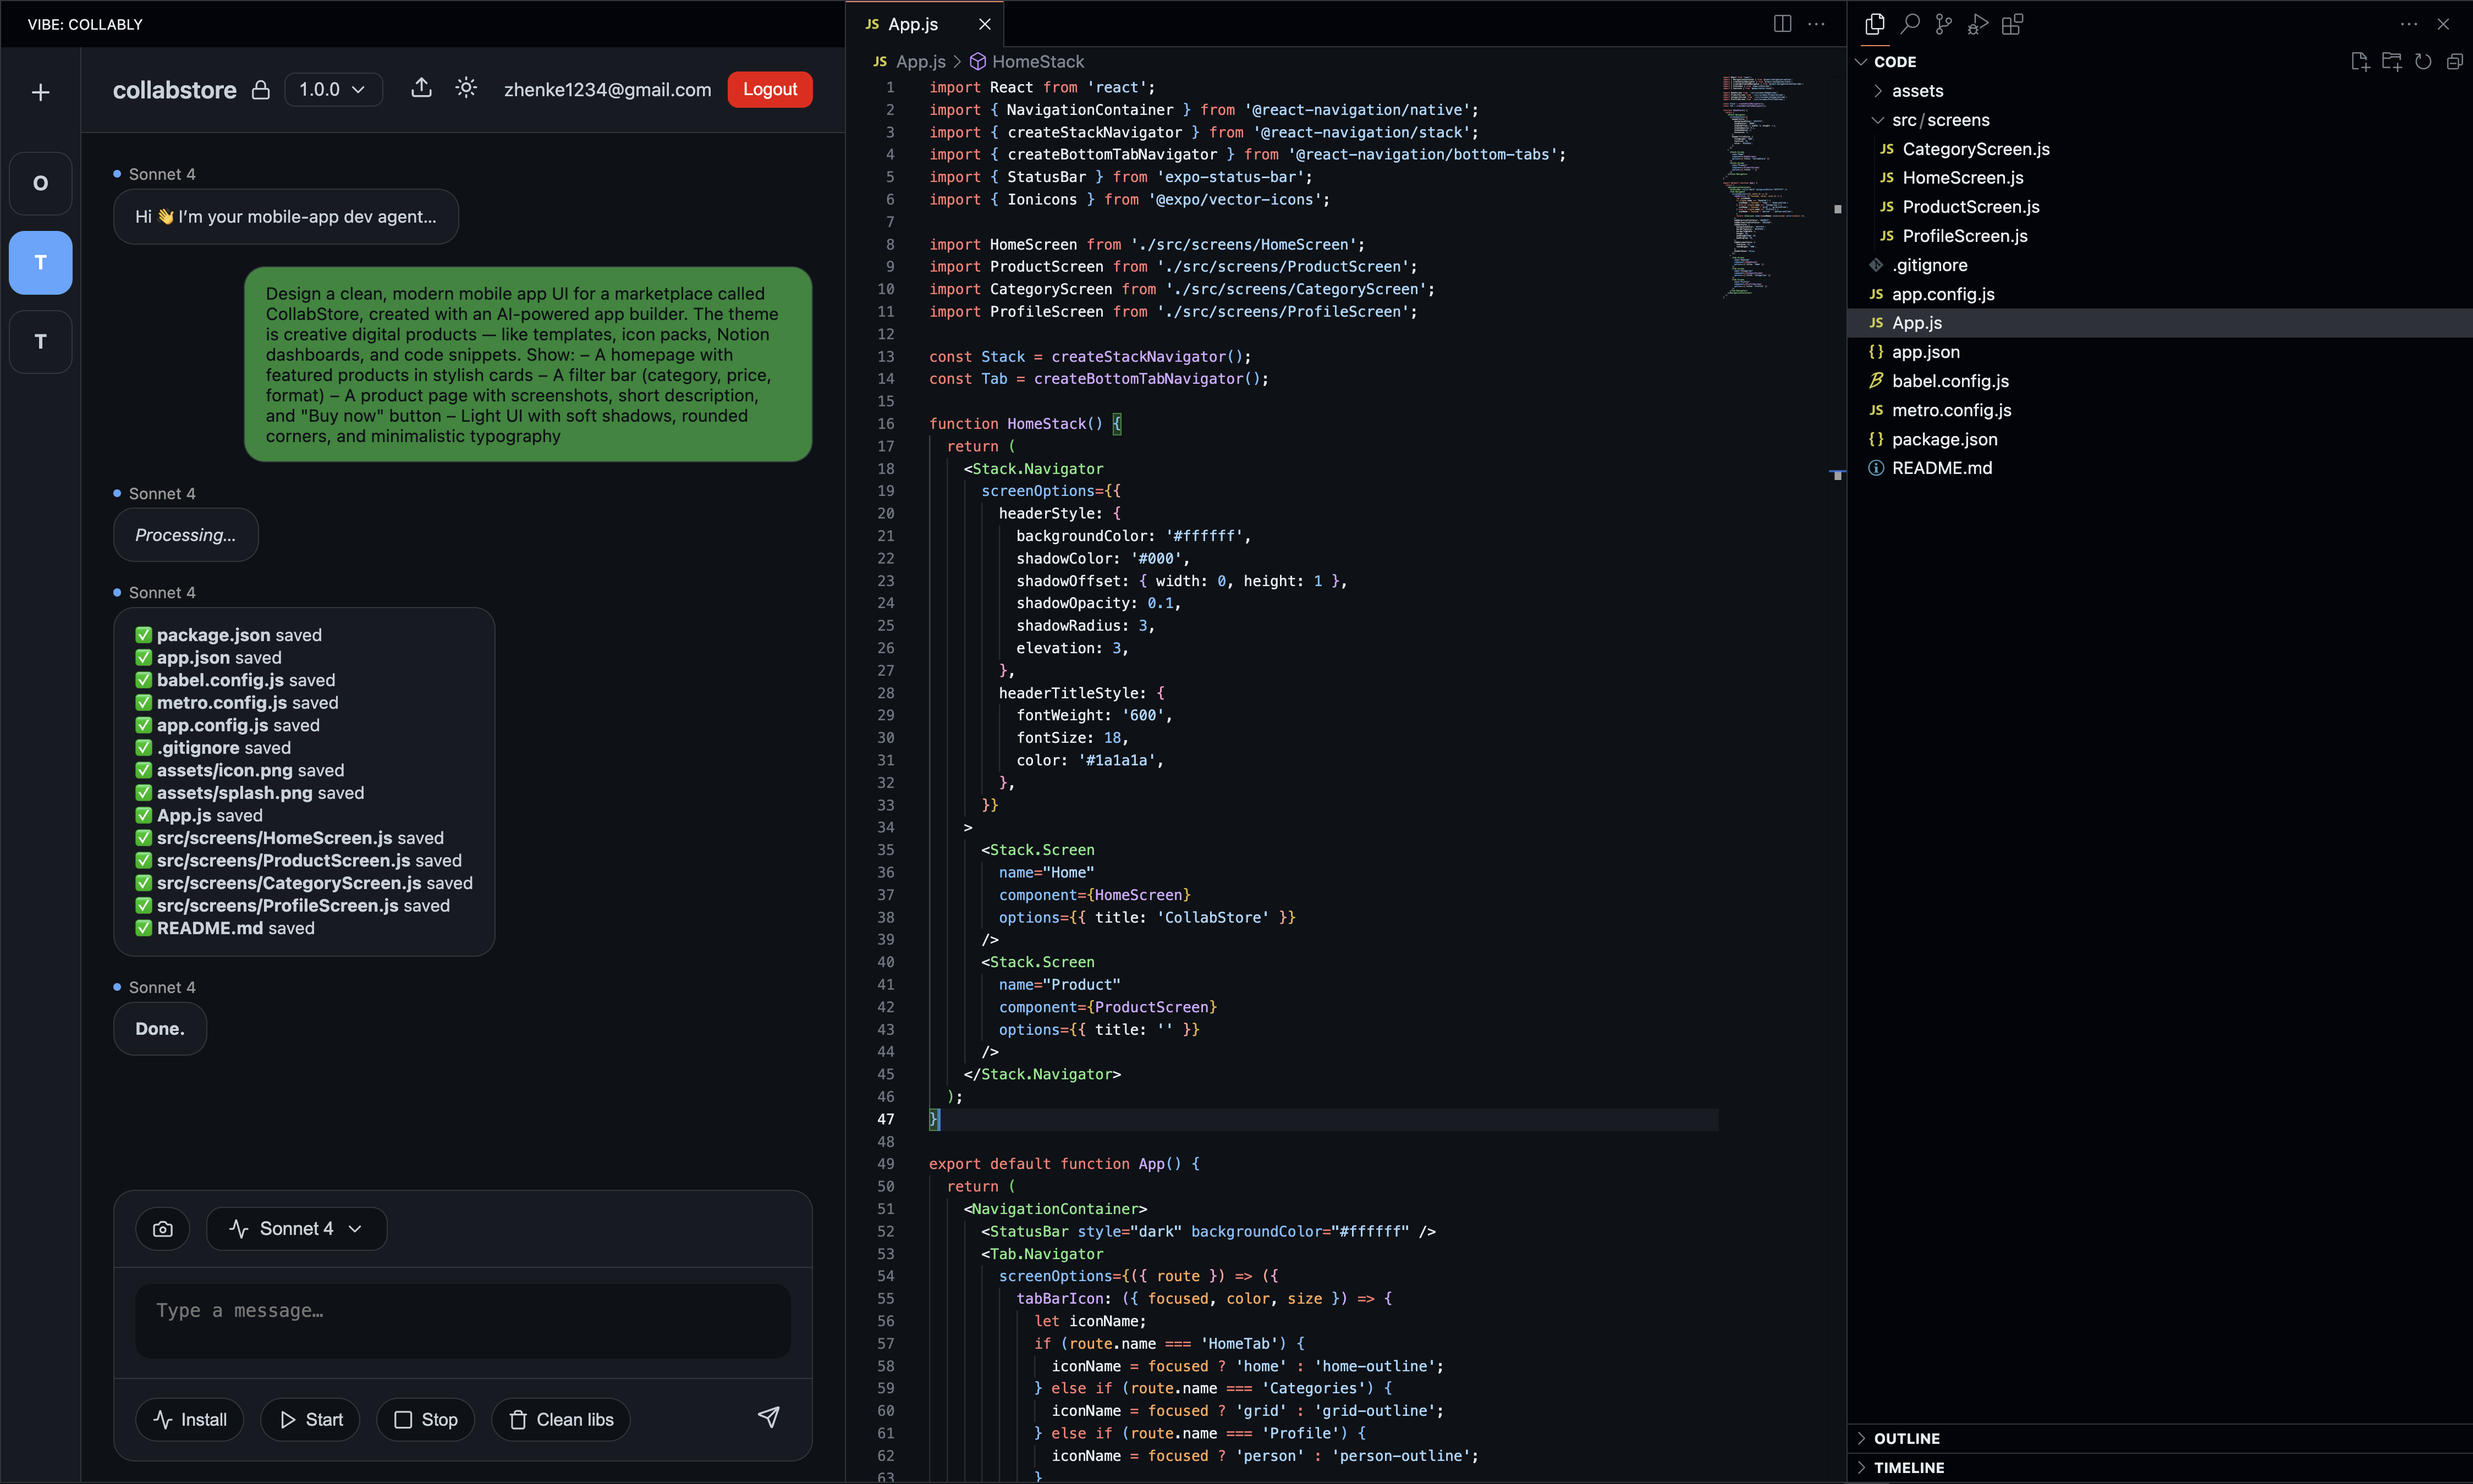2473x1484 pixels.
Task: Create a new folder in the Code explorer
Action: pyautogui.click(x=2391, y=61)
